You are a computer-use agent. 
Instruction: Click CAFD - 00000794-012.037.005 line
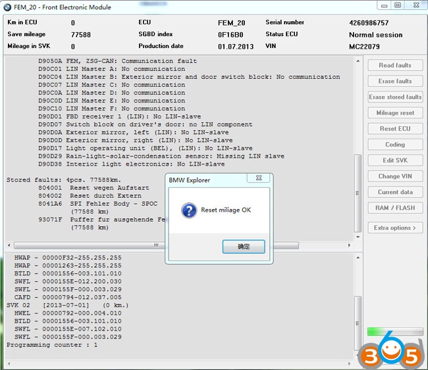[68, 297]
